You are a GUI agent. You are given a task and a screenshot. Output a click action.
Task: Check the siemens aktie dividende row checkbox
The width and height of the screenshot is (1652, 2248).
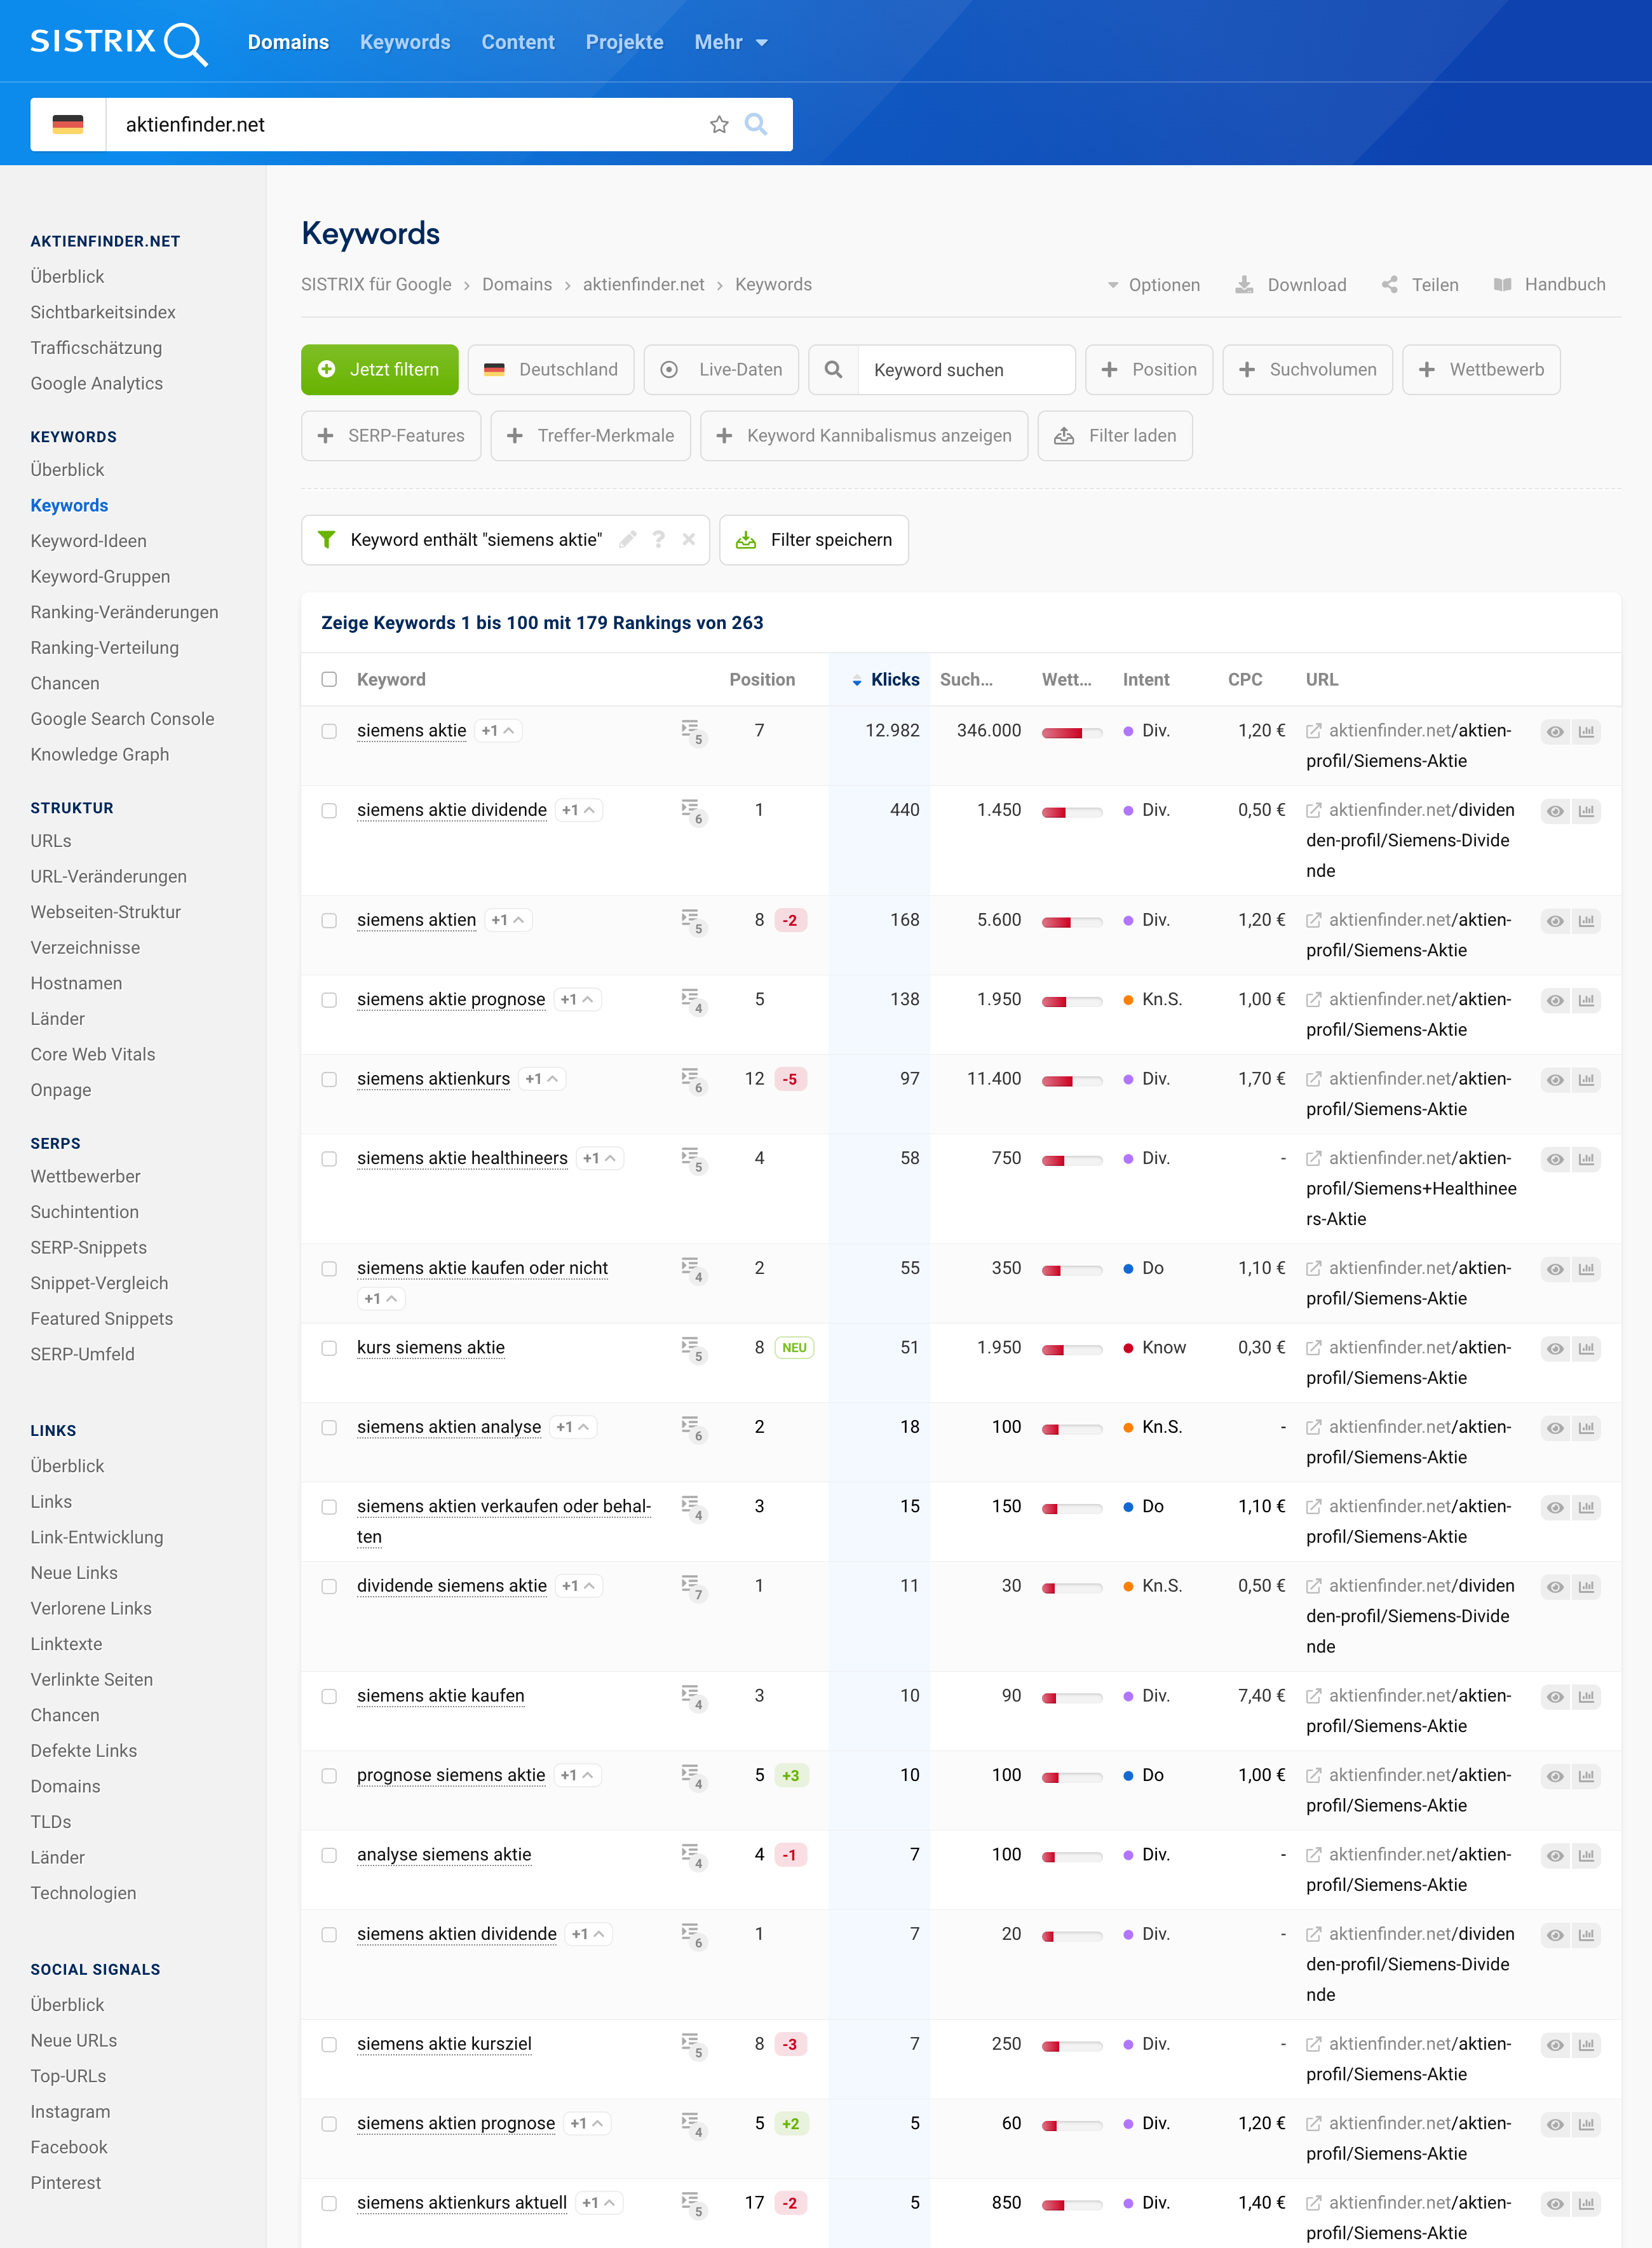click(329, 810)
